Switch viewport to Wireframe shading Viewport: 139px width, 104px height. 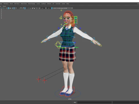click(6, 8)
